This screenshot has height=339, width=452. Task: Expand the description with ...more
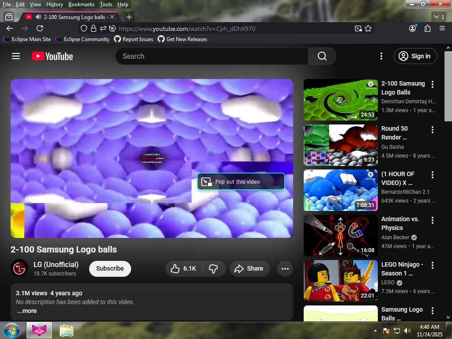(27, 311)
